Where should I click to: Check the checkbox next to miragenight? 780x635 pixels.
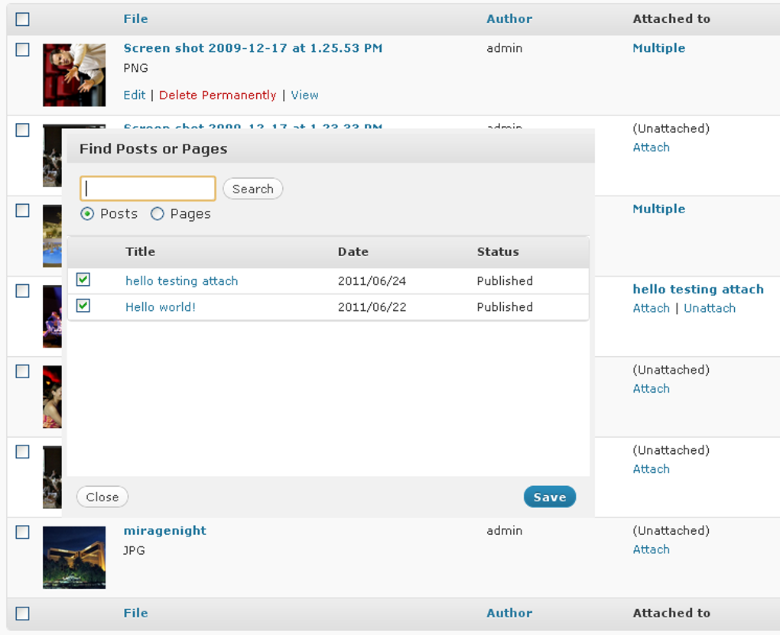pos(22,531)
